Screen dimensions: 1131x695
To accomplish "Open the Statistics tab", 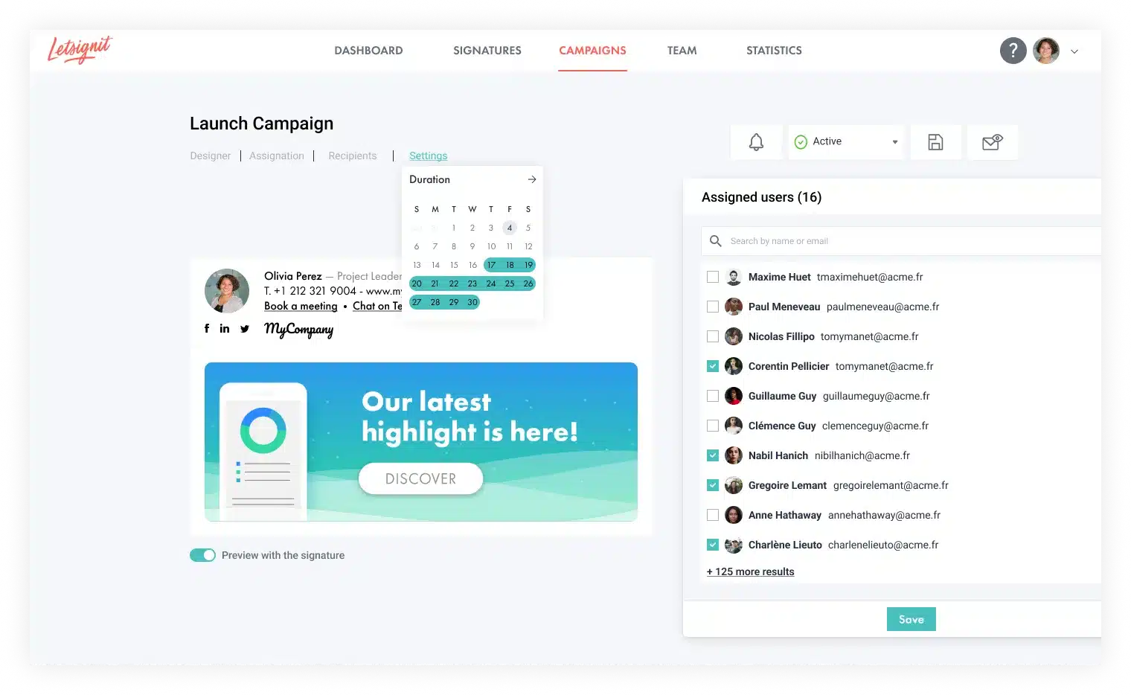I will click(x=774, y=51).
